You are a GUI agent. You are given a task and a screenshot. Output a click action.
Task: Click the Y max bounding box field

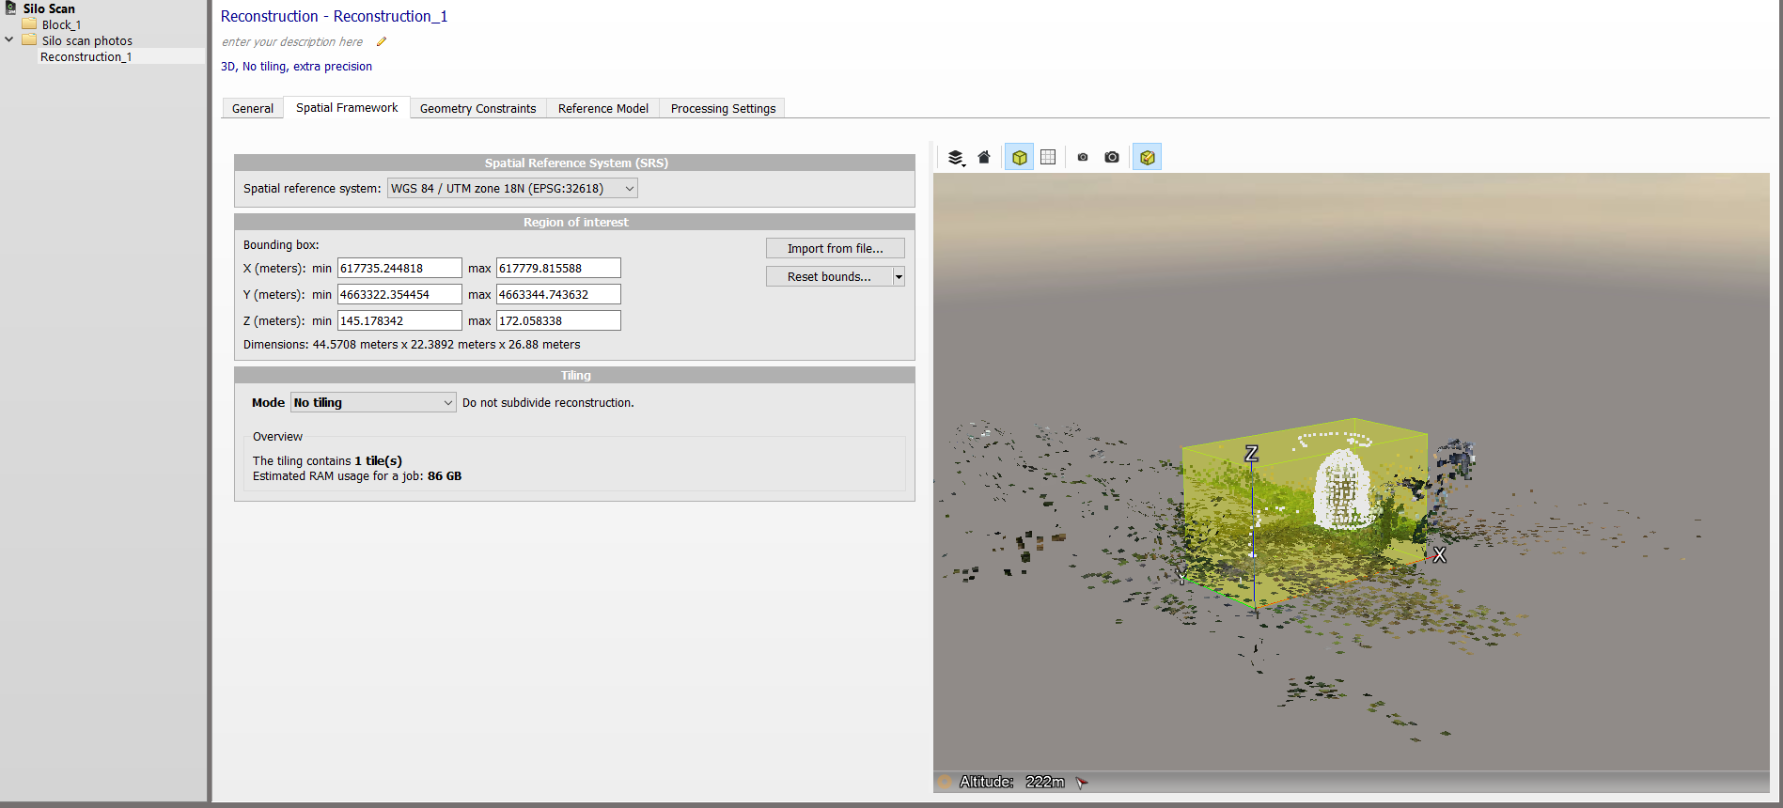558,294
